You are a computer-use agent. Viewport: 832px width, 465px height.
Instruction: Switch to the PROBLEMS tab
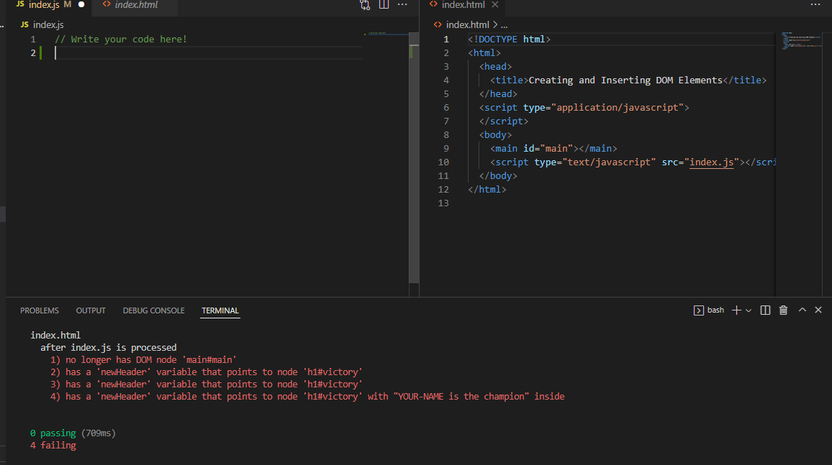tap(40, 310)
